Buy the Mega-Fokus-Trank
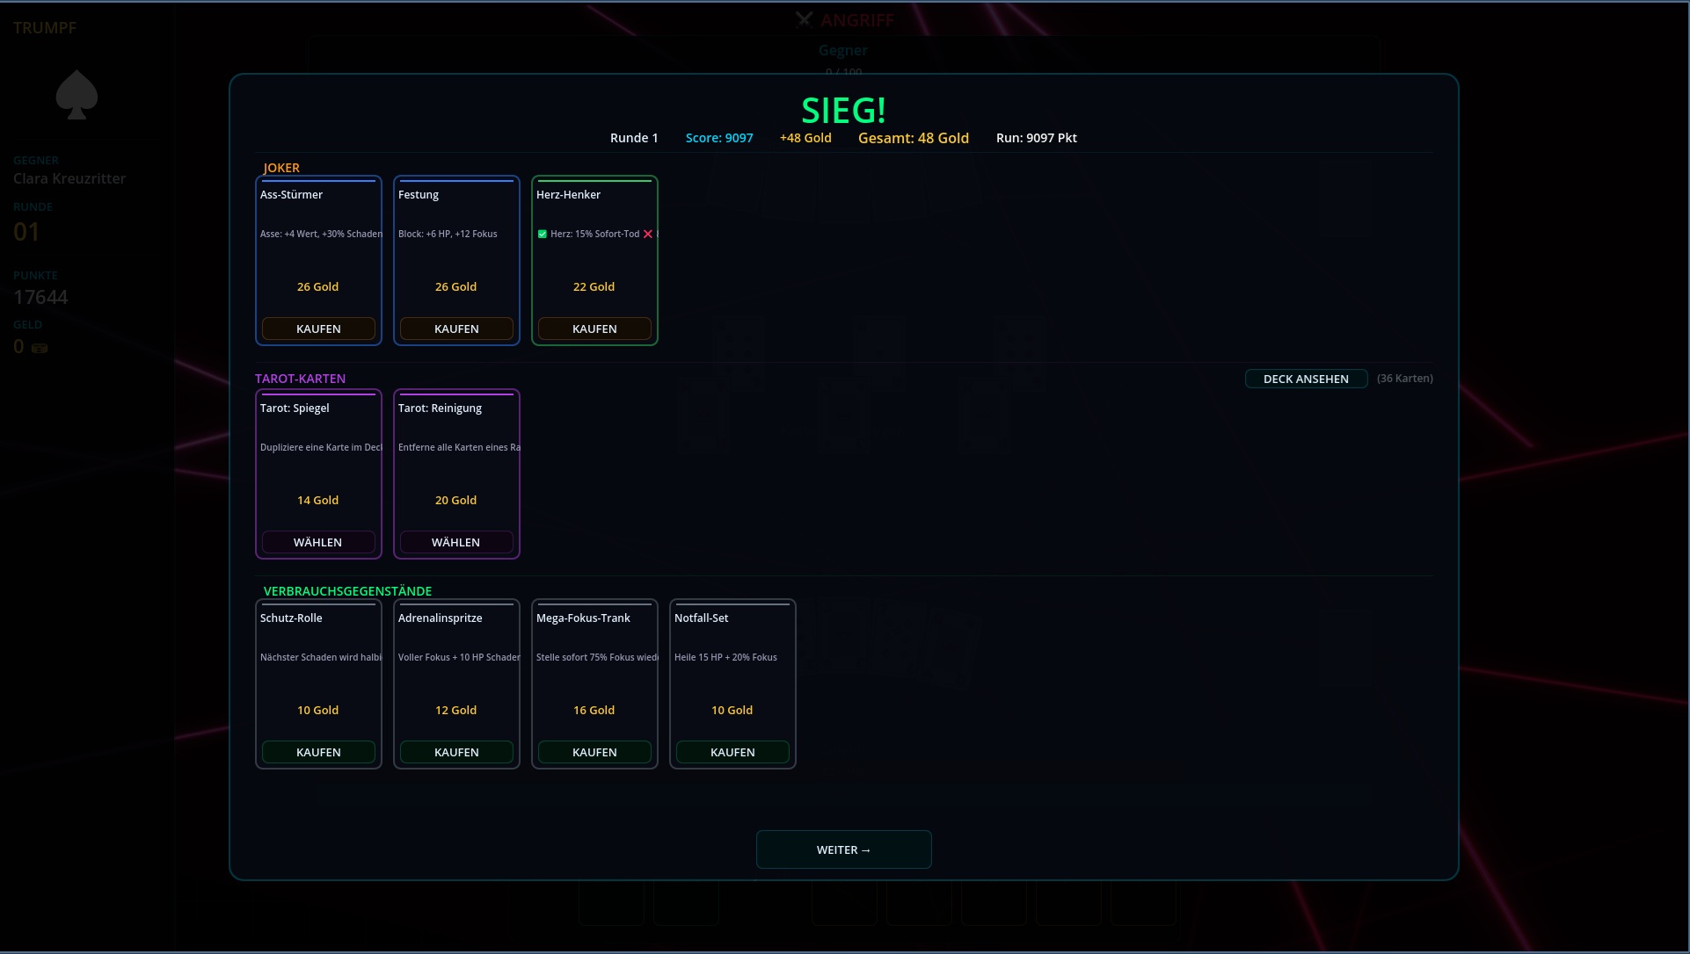Screen dimensions: 1690x954 pos(594,752)
